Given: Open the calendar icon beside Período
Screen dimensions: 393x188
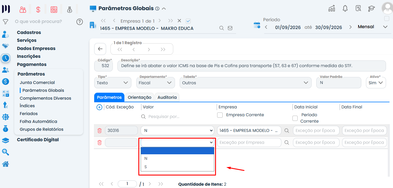Looking at the screenshot, I should [257, 25].
